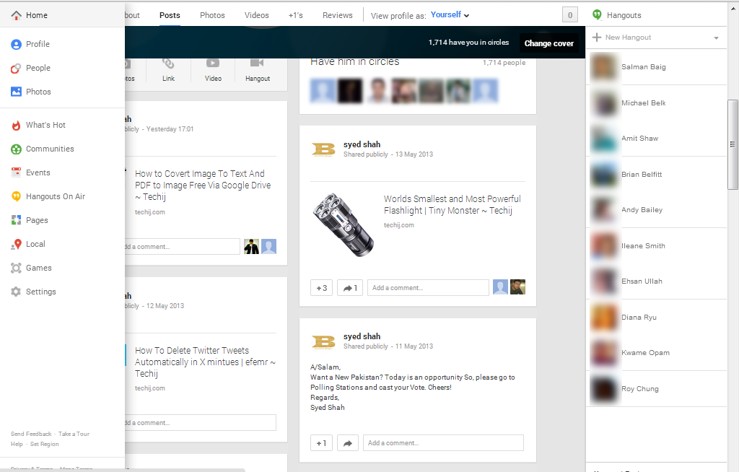
Task: Open Hangouts On Air icon
Action: pyautogui.click(x=16, y=196)
